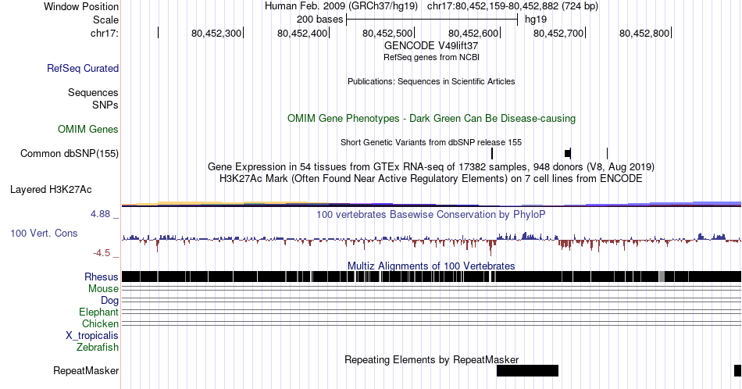Click the 80,452,300 ruler position
742x389 pixels.
[x=216, y=33]
